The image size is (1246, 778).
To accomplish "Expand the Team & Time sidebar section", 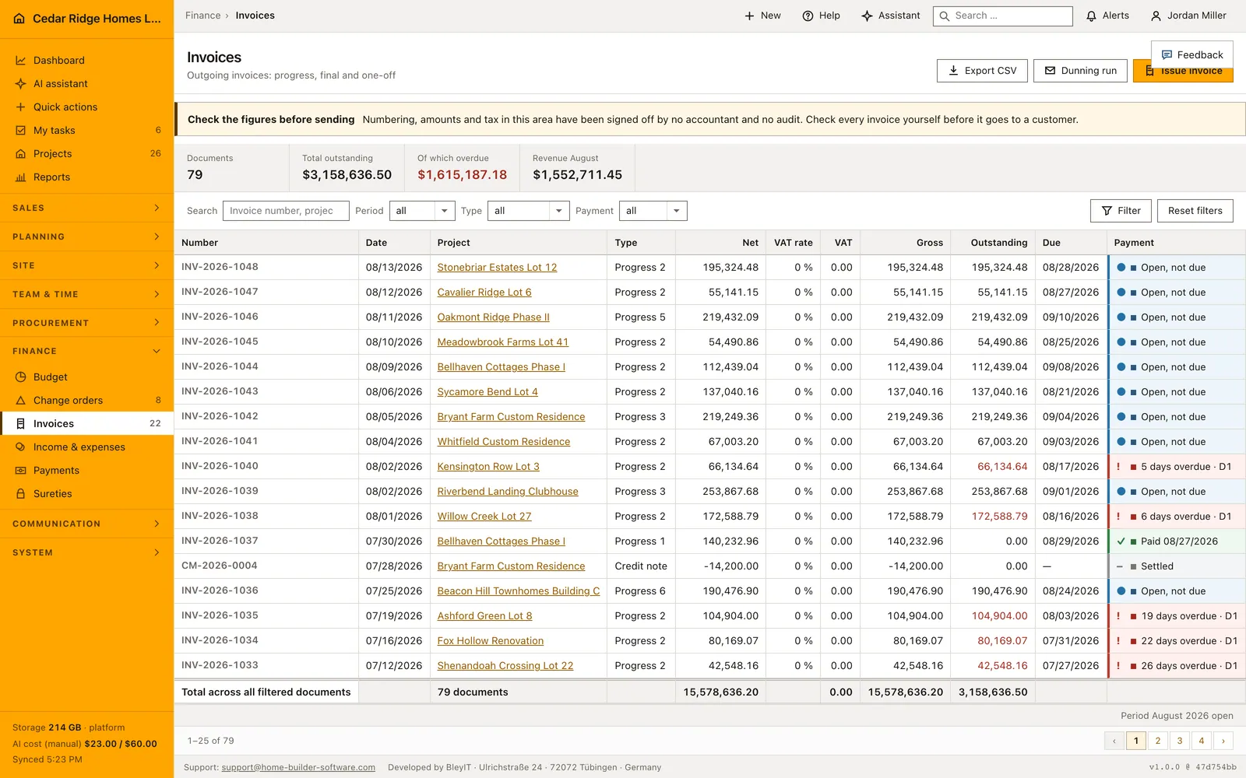I will (86, 294).
